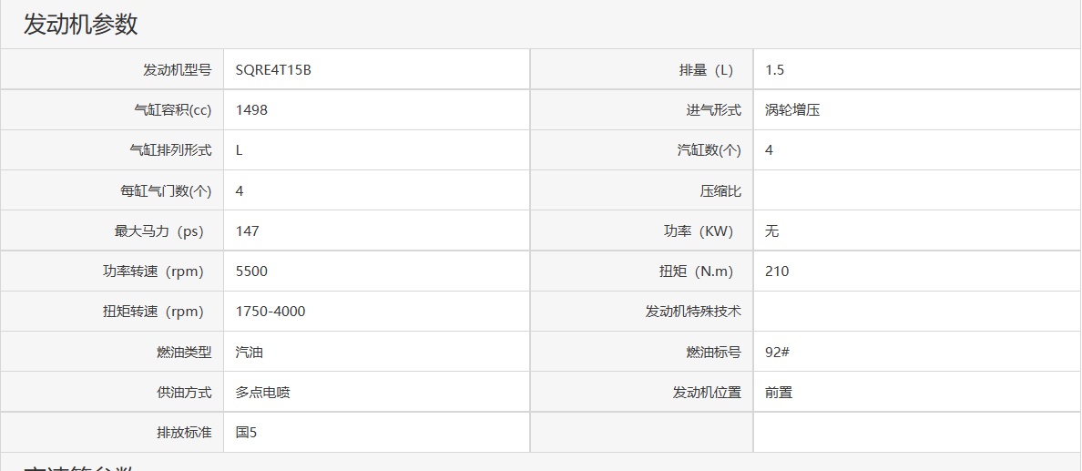This screenshot has height=471, width=1082.
Task: Click the 92# fuel grade value
Action: tap(777, 352)
